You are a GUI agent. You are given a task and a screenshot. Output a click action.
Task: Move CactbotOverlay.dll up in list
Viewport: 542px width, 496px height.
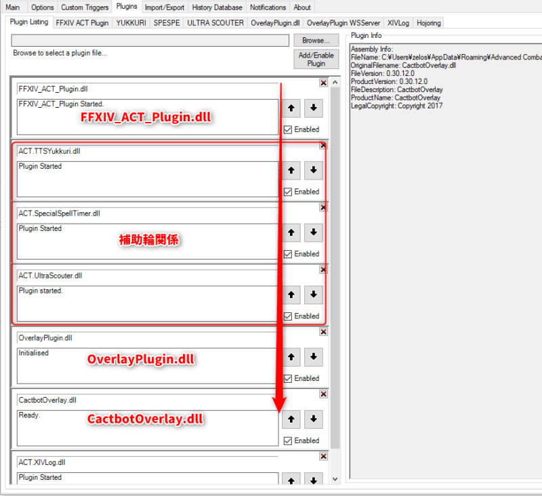291,419
